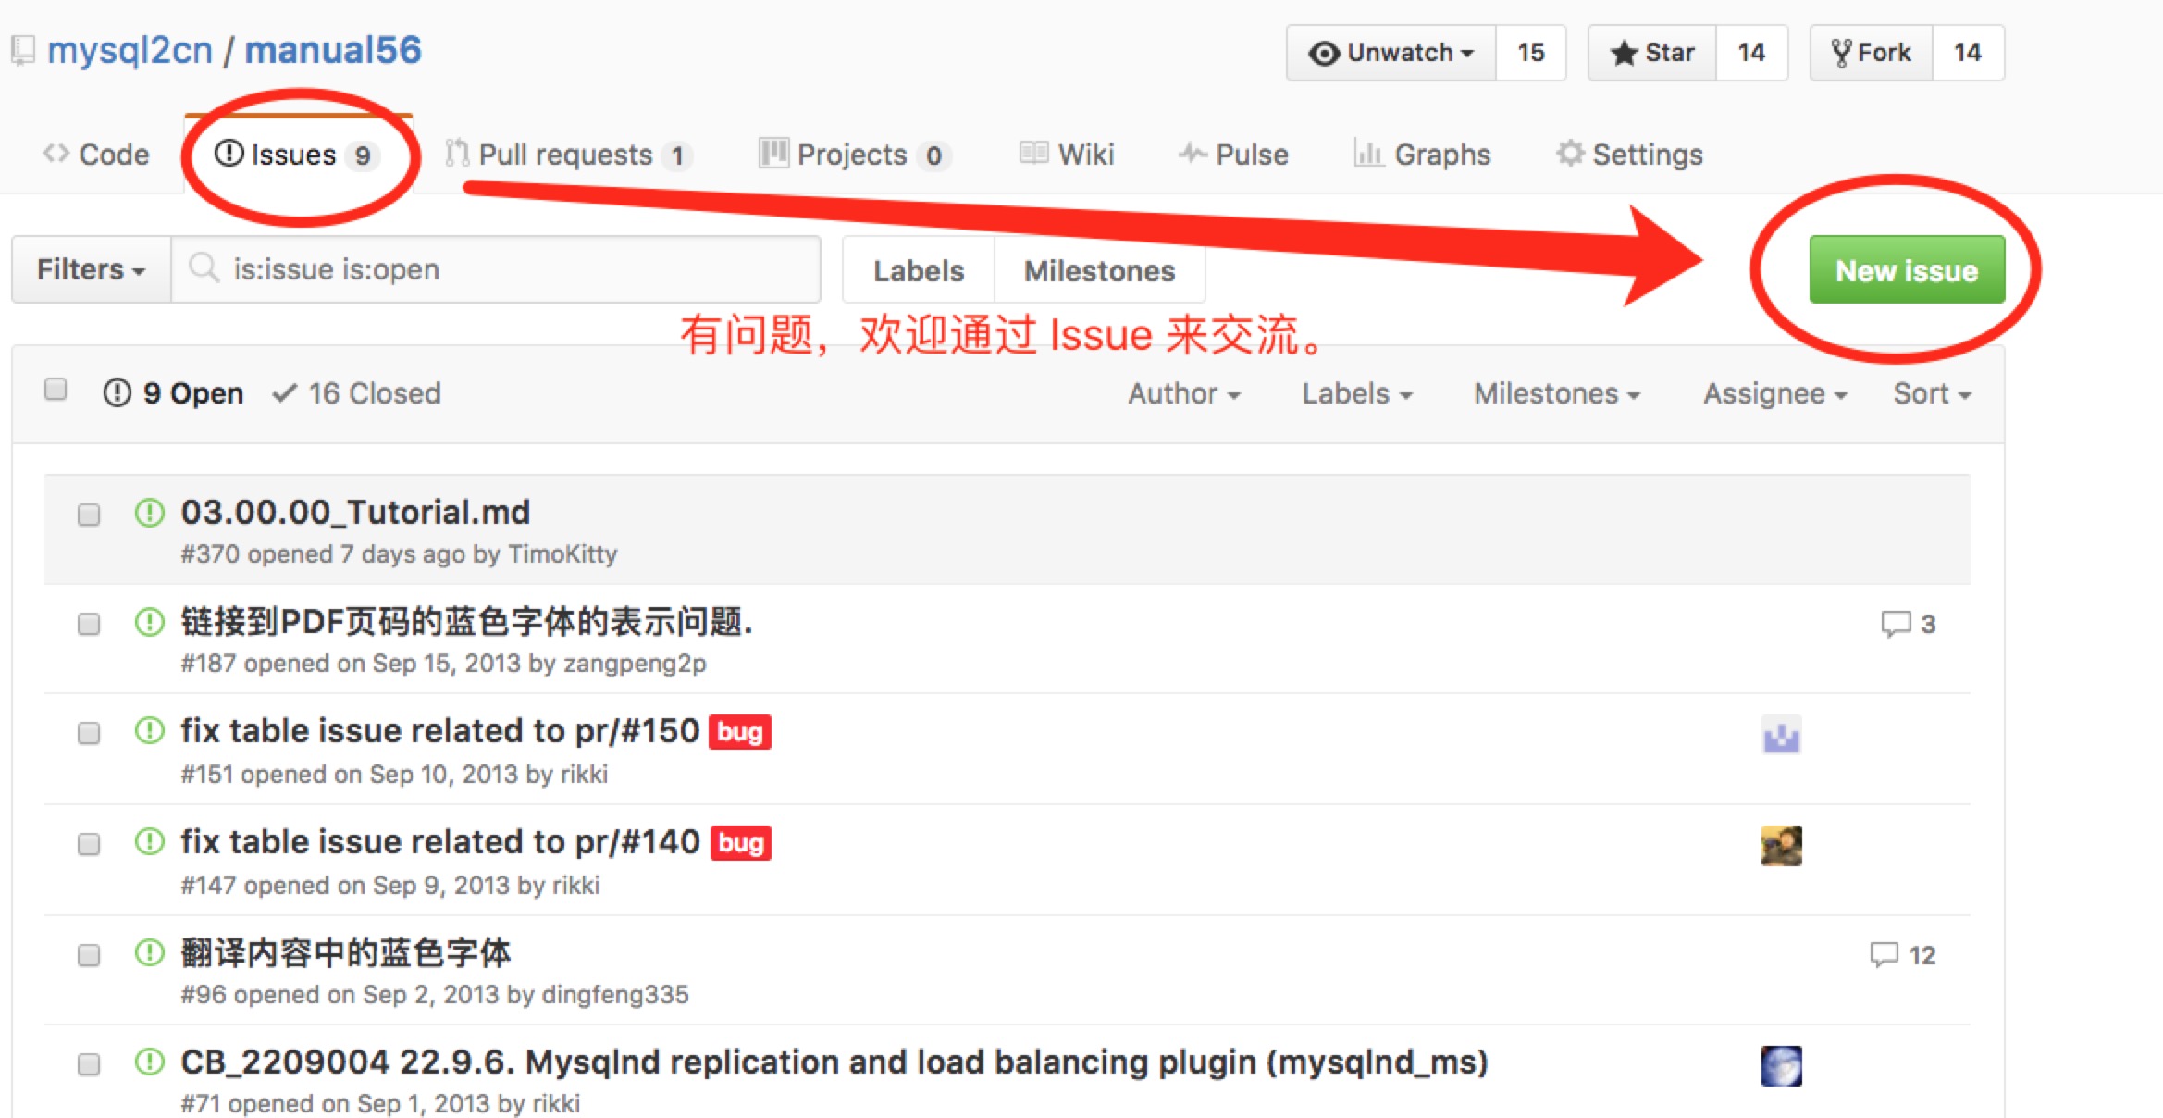Open the Filters dropdown

[91, 269]
